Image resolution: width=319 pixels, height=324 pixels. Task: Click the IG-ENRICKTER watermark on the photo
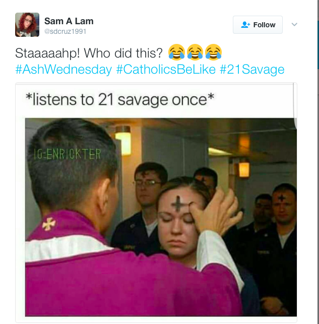pos(67,154)
